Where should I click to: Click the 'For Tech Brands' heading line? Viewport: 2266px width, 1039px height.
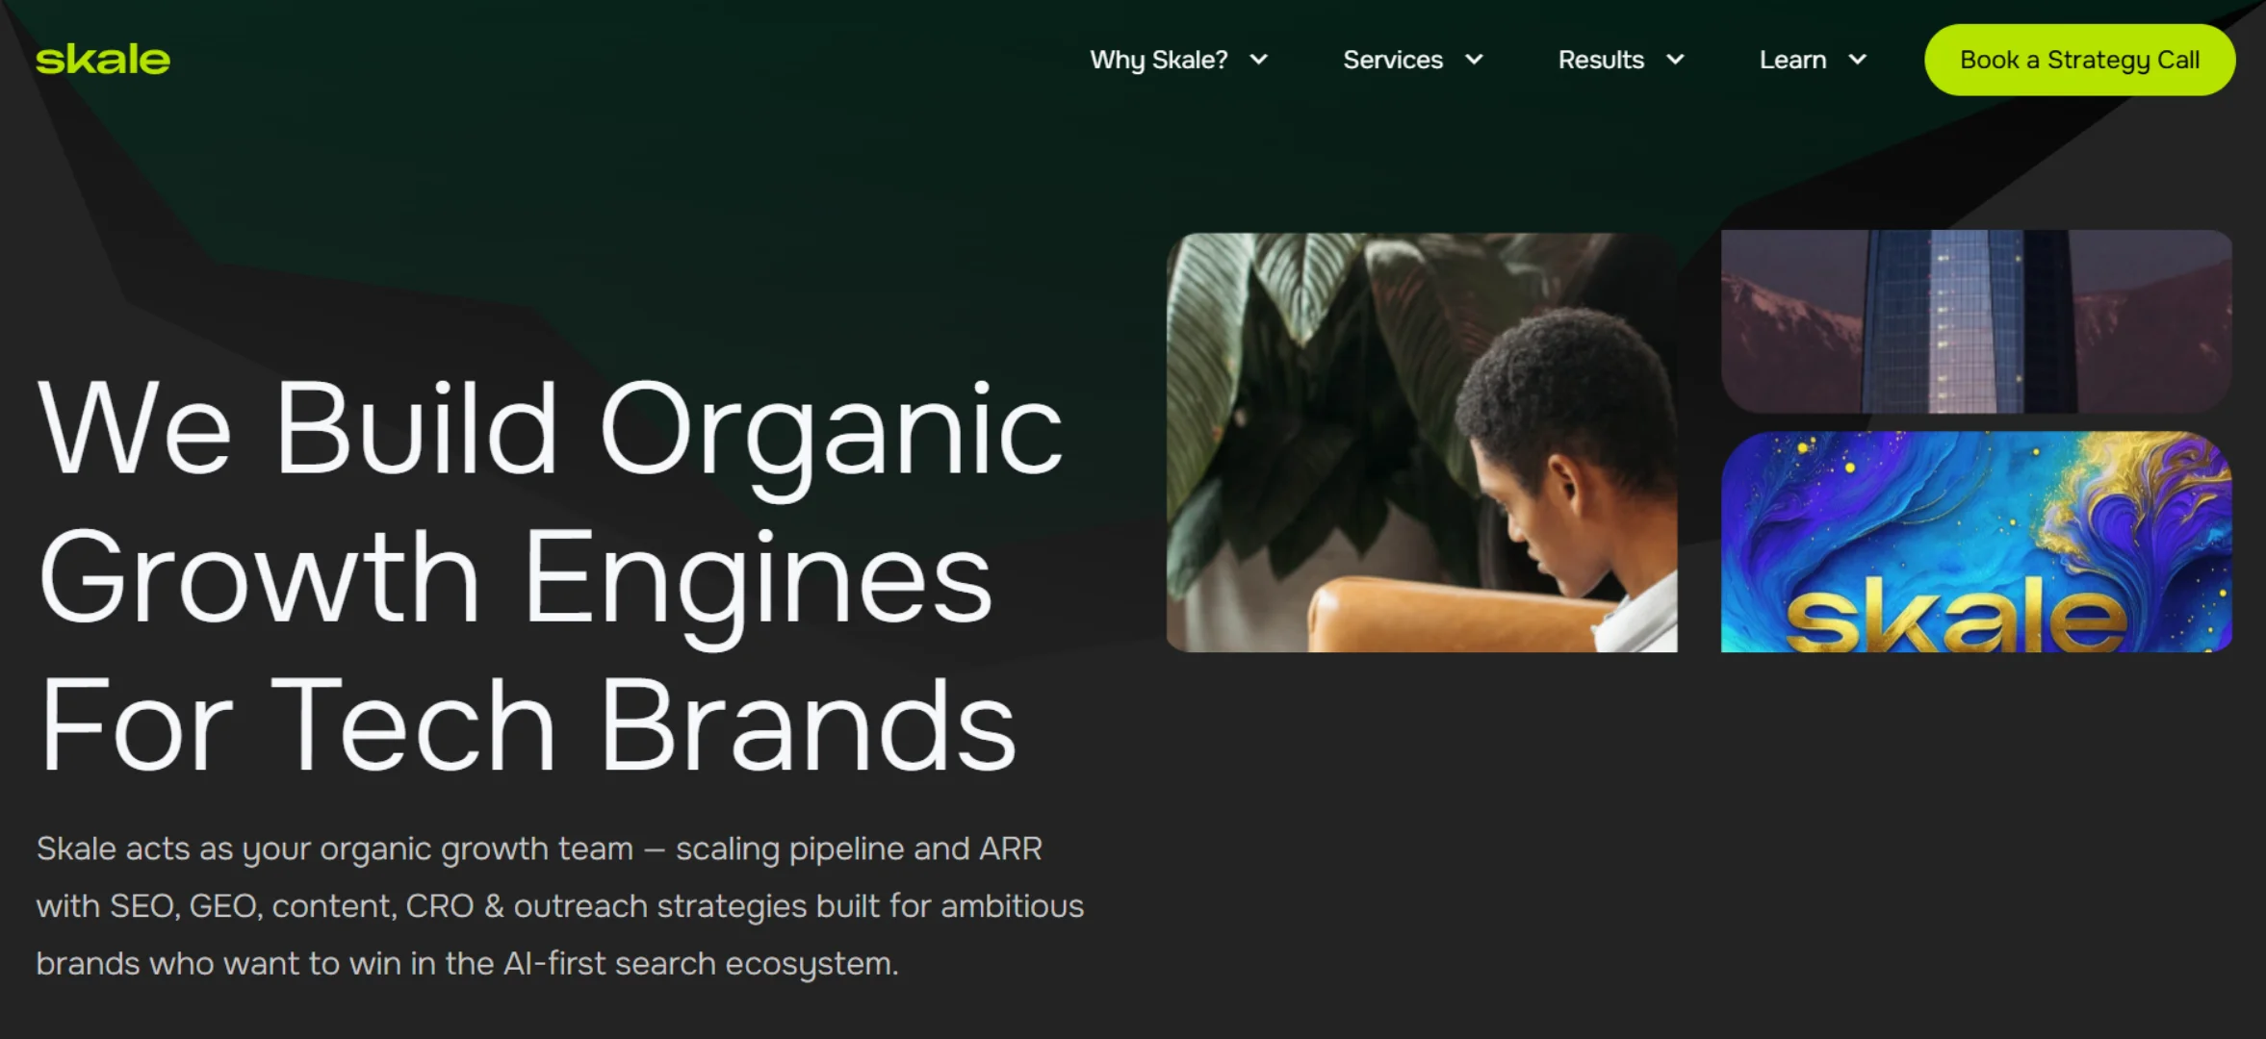point(527,724)
